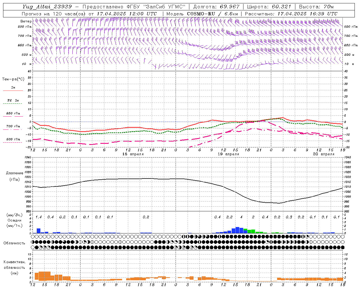This screenshot has height=287, width=359.
Task: Click the Td 2м legend label
Action: [13, 100]
